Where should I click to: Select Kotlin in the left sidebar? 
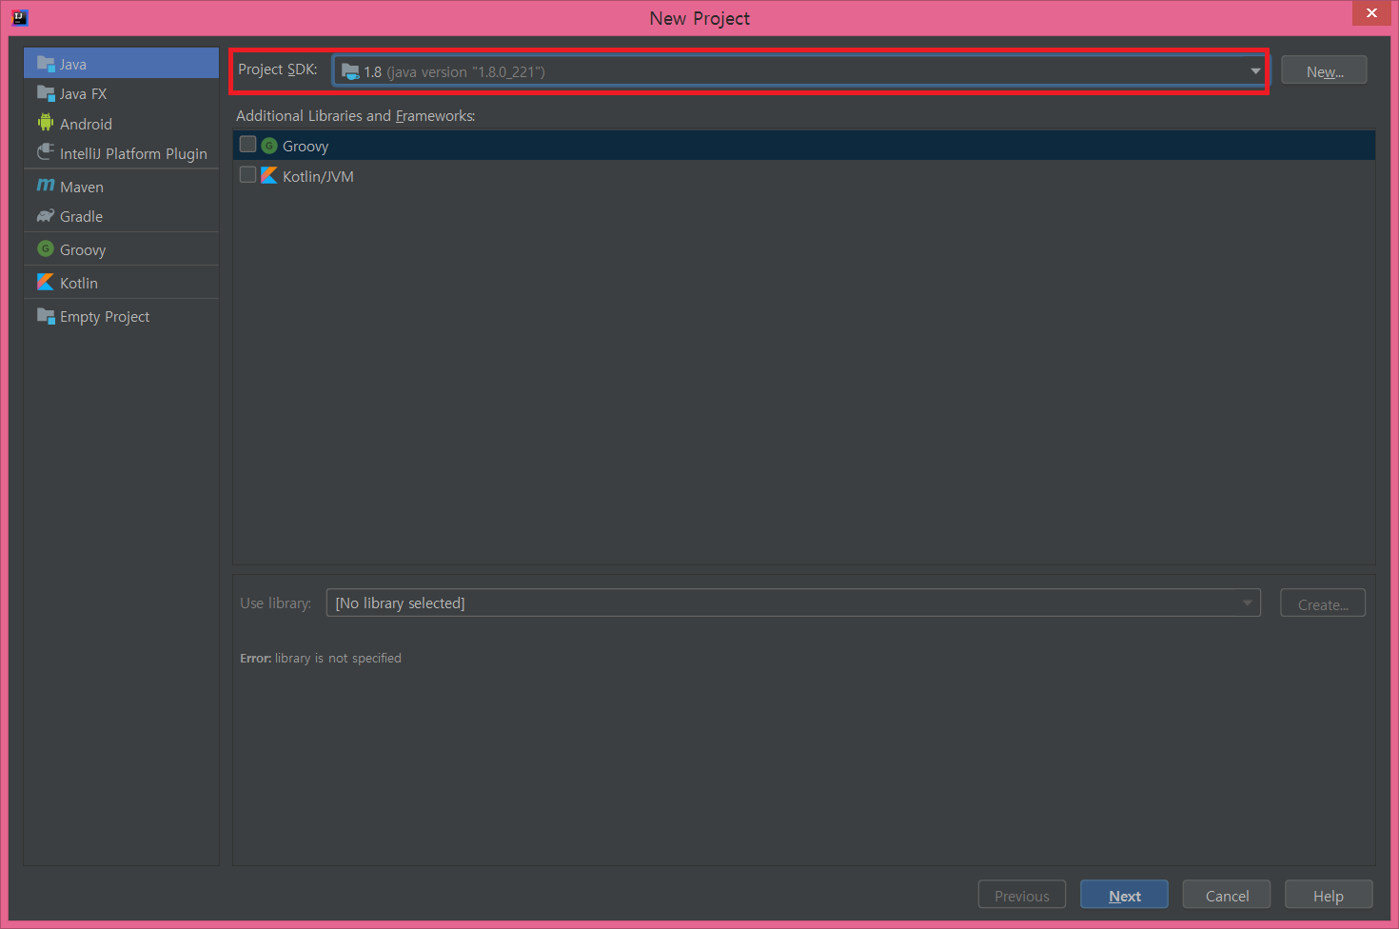(121, 283)
